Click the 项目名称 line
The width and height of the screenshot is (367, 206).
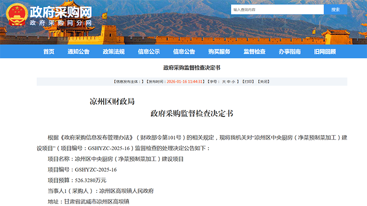coord(116,159)
